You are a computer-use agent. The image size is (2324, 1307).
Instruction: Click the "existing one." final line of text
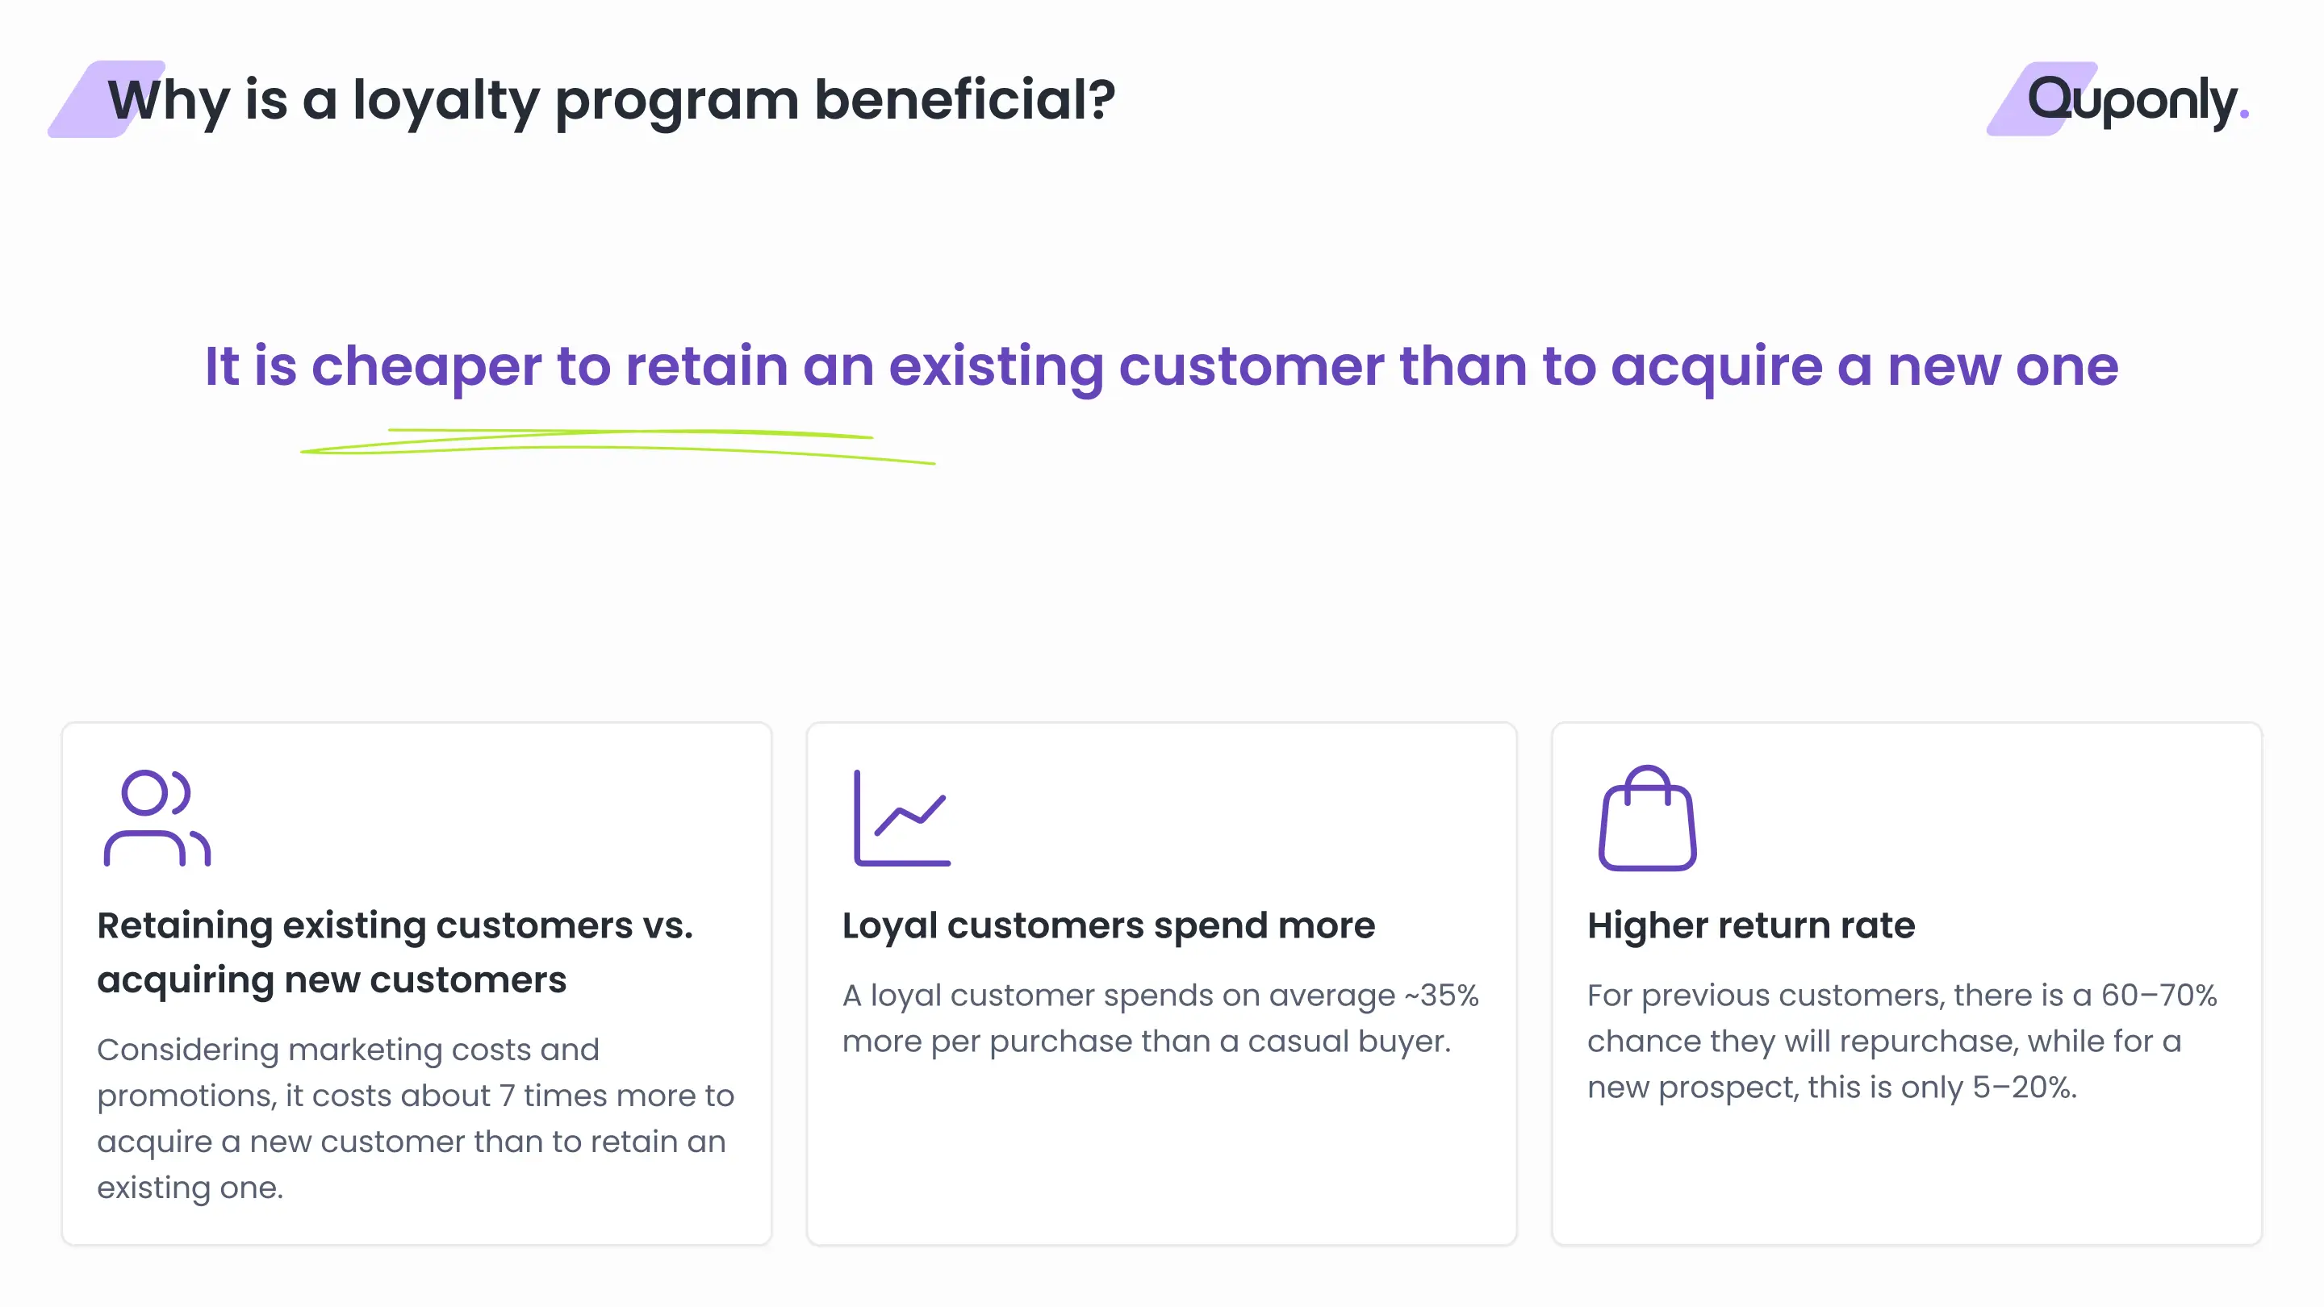pos(190,1187)
